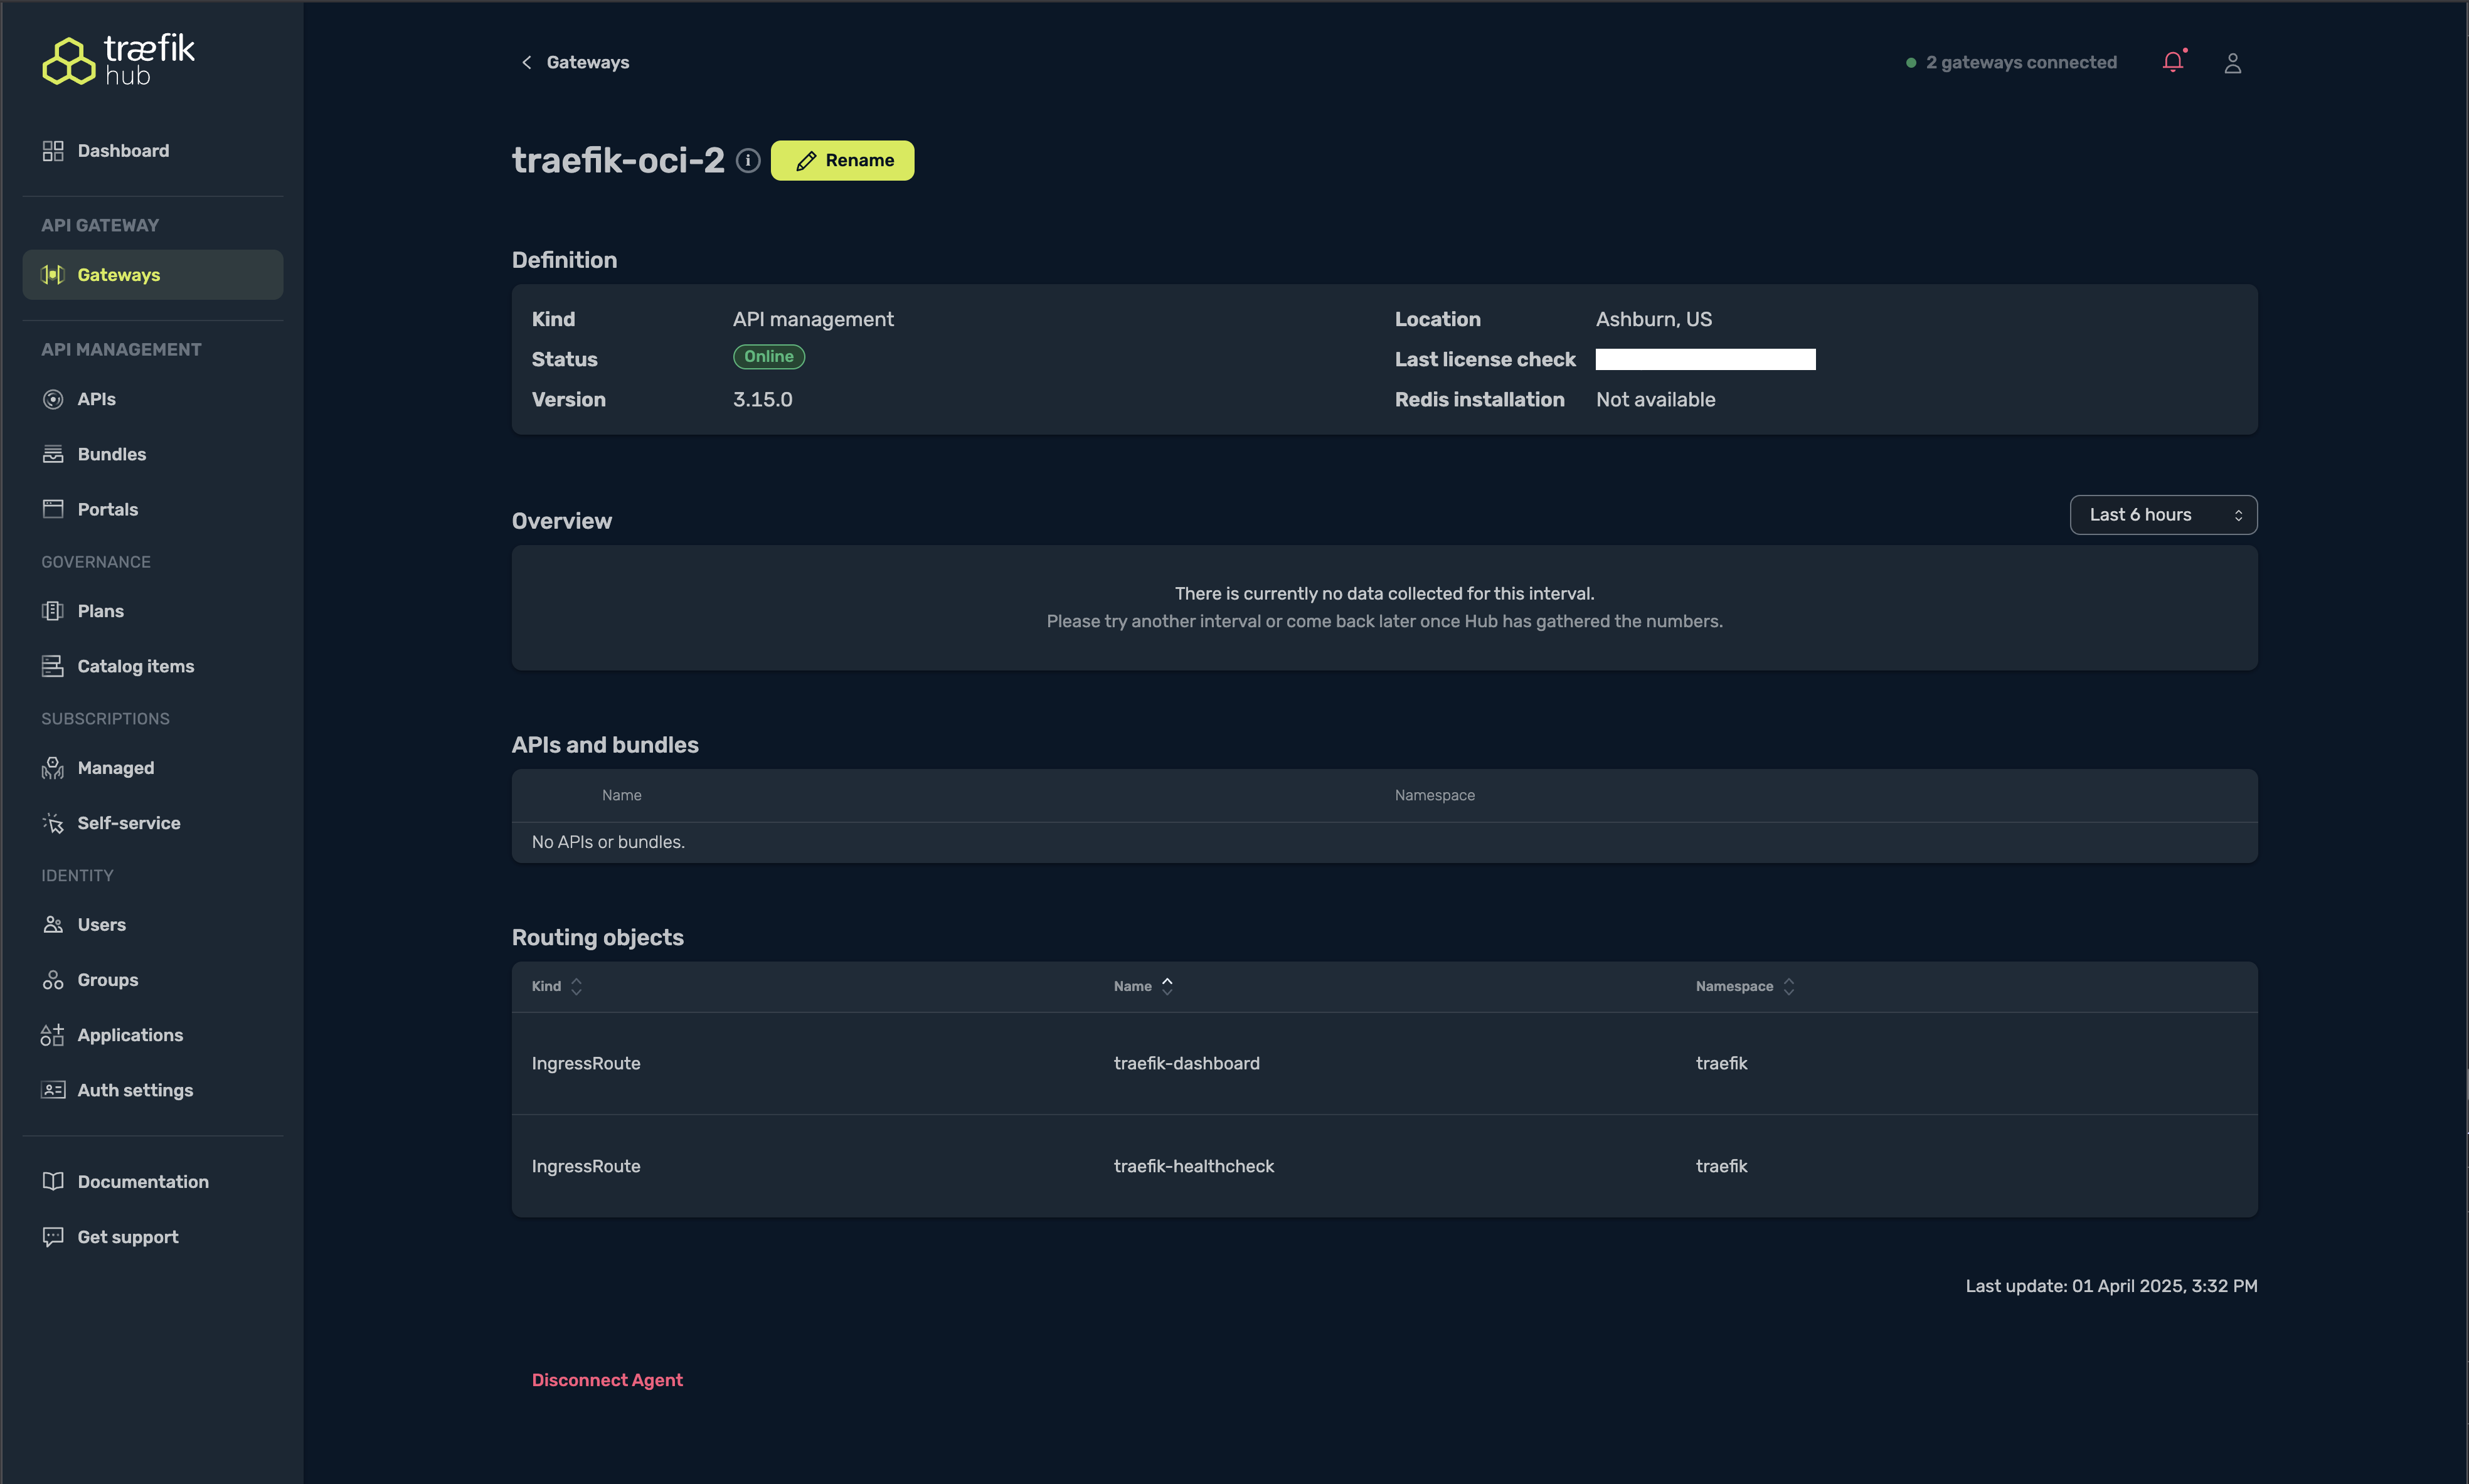Click the notification bell icon
2469x1484 pixels.
click(2173, 62)
